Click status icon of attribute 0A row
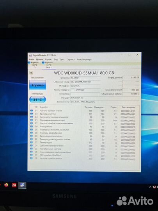 32,130
